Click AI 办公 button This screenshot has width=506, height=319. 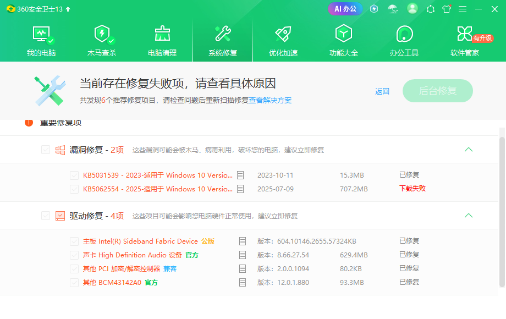pos(345,9)
